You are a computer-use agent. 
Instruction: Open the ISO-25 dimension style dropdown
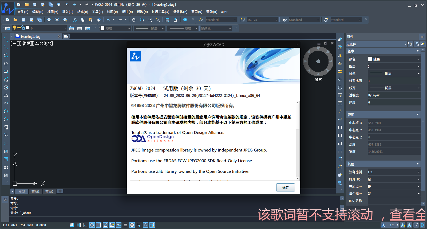pos(276,20)
